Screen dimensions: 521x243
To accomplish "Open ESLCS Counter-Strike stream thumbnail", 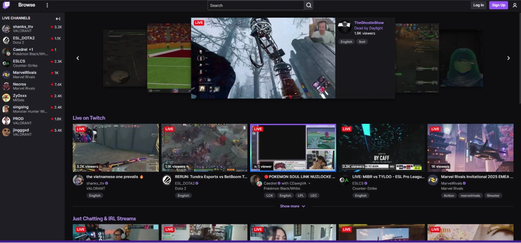I will click(x=382, y=148).
